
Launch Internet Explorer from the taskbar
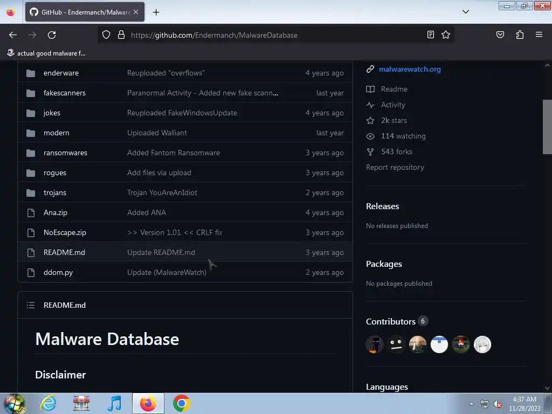[48, 403]
